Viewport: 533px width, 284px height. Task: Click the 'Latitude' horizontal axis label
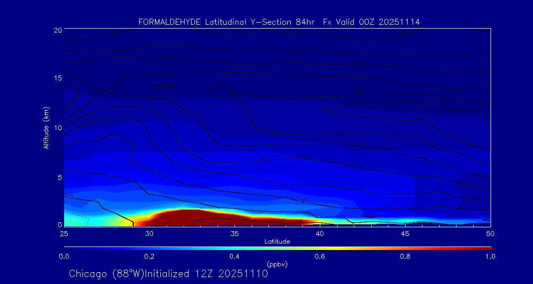point(277,242)
